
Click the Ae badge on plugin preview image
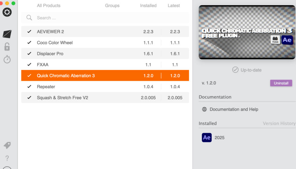coord(287,40)
